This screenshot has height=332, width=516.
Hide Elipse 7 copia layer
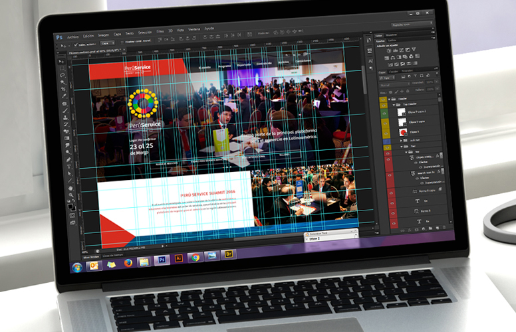coord(385,124)
